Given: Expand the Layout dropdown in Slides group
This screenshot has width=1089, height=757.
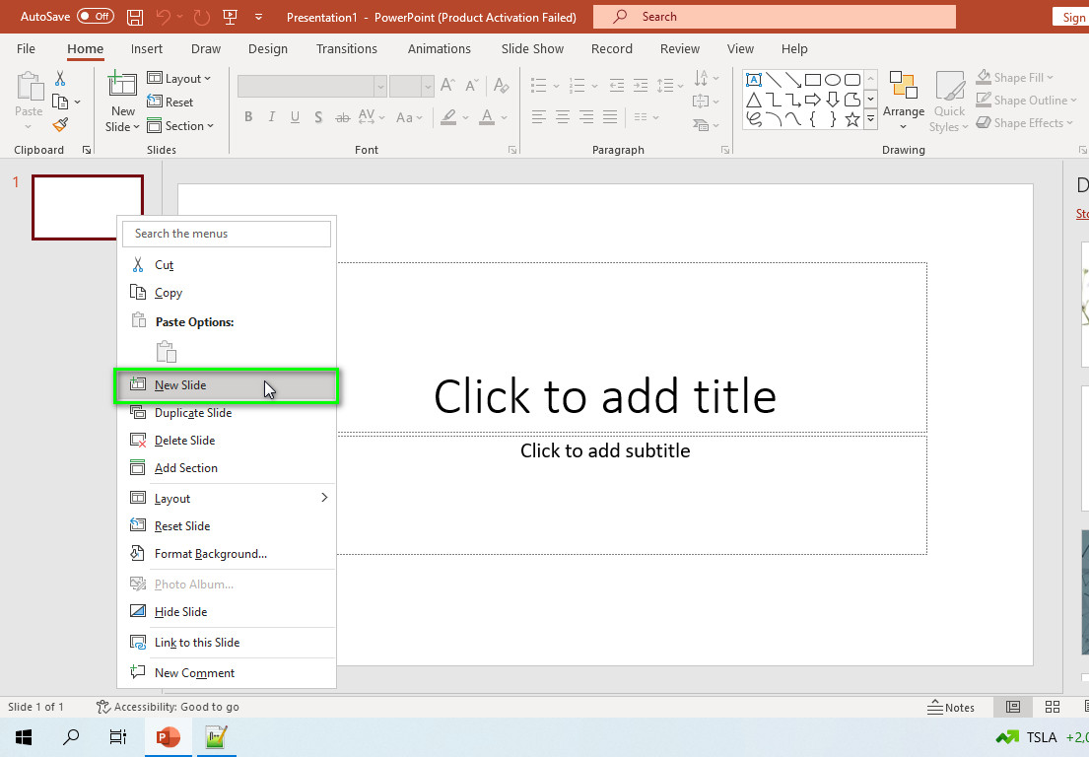Looking at the screenshot, I should (x=179, y=79).
